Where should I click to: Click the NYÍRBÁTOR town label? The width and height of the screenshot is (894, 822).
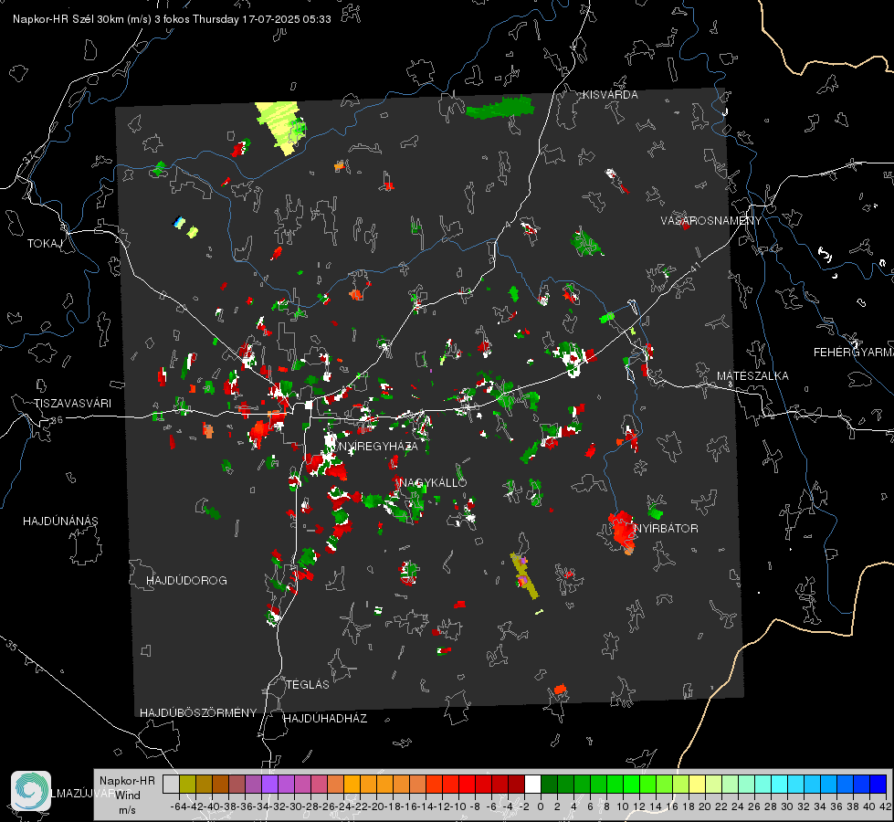pyautogui.click(x=667, y=528)
